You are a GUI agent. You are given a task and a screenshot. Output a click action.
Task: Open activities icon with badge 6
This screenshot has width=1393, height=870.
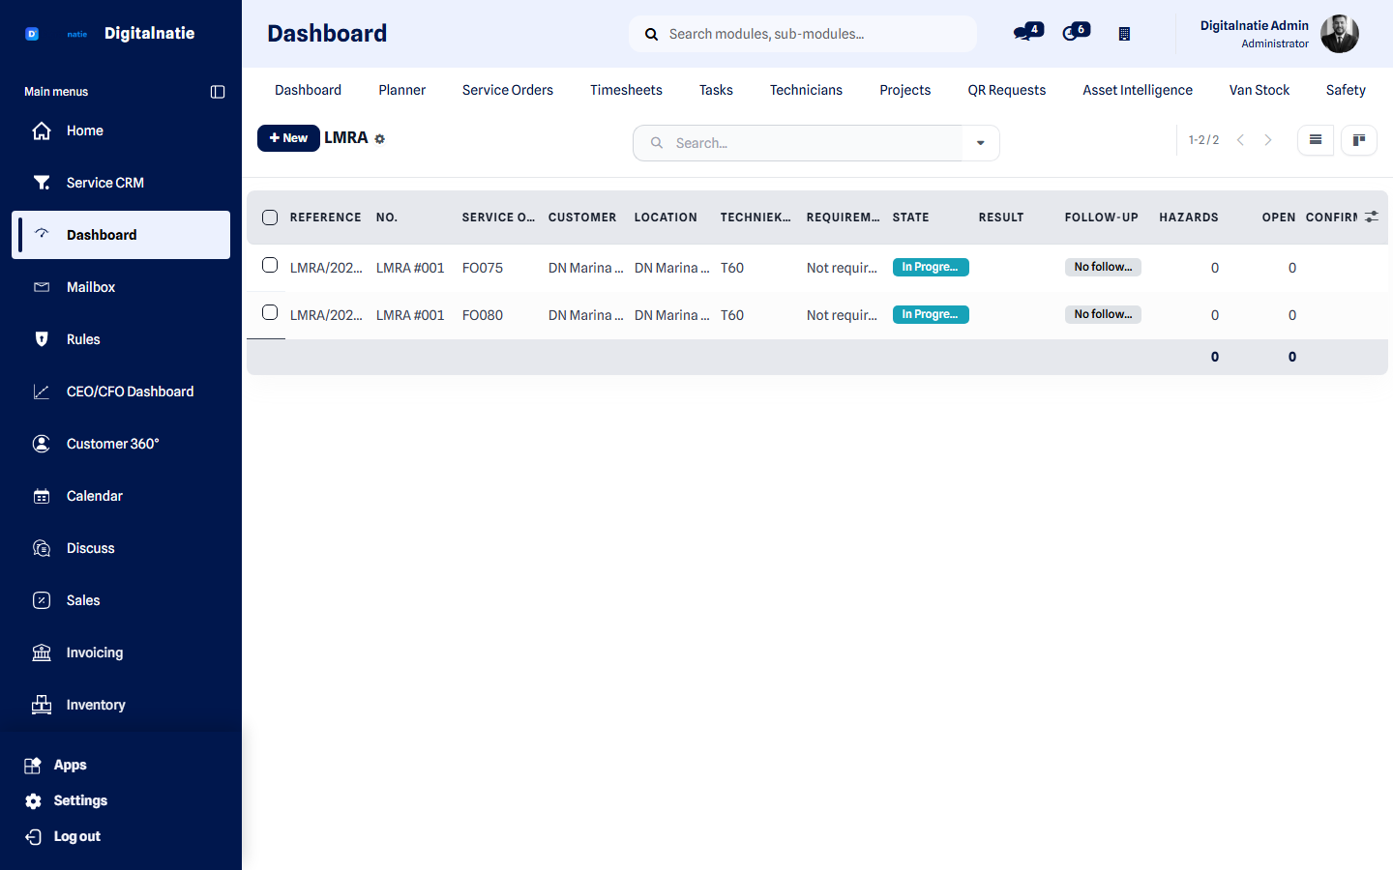(x=1076, y=32)
